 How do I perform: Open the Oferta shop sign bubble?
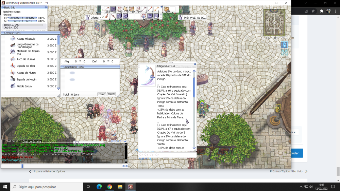[x=93, y=18]
